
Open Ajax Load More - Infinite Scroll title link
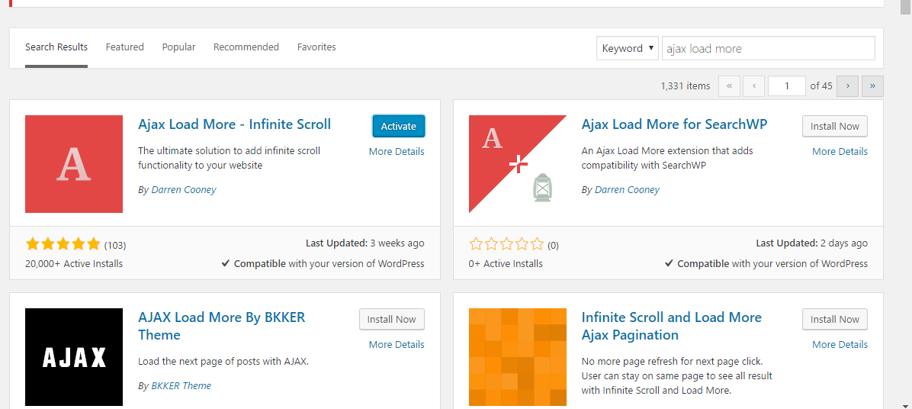tap(234, 124)
